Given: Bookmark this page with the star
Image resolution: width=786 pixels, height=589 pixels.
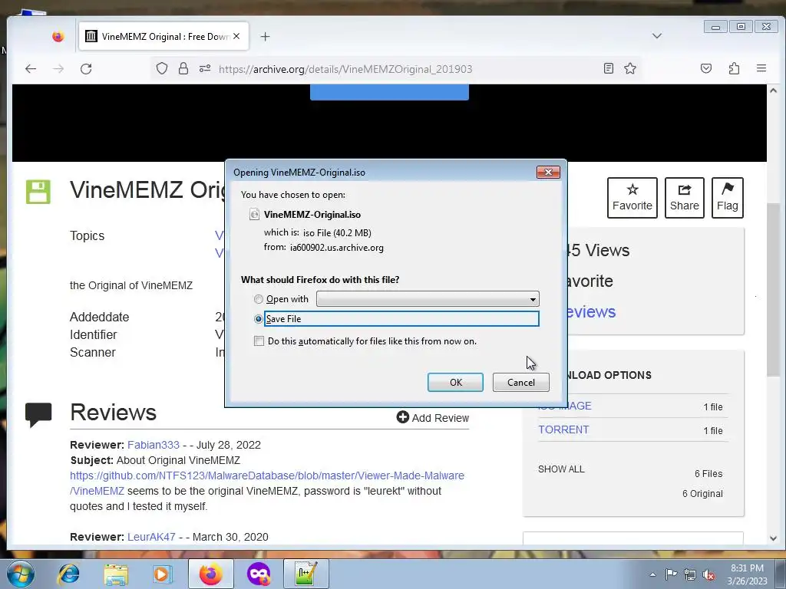Looking at the screenshot, I should point(630,68).
